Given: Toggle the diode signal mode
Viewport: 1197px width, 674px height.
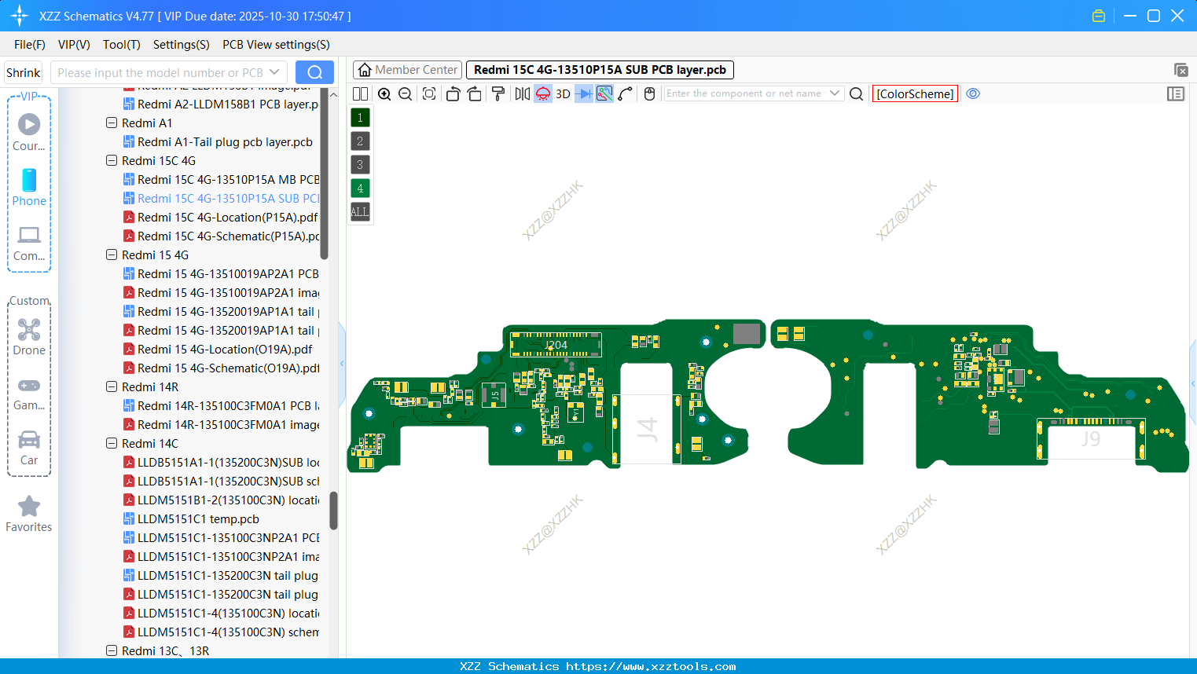Looking at the screenshot, I should 582,93.
